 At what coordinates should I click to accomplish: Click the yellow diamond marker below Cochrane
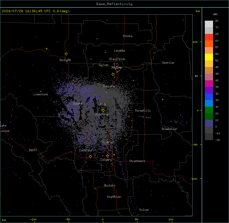pos(90,156)
